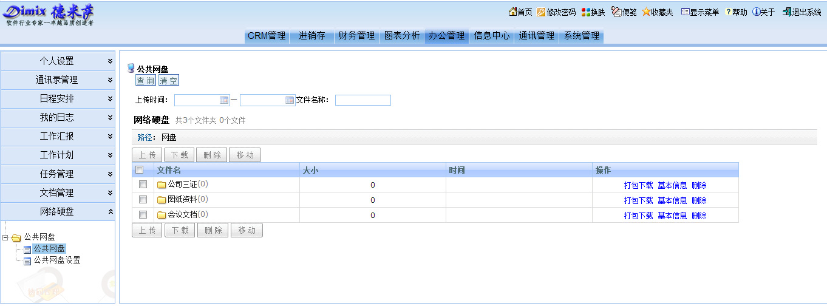This screenshot has height=306, width=827.
Task: Click the 查询 search button
Action: (145, 81)
